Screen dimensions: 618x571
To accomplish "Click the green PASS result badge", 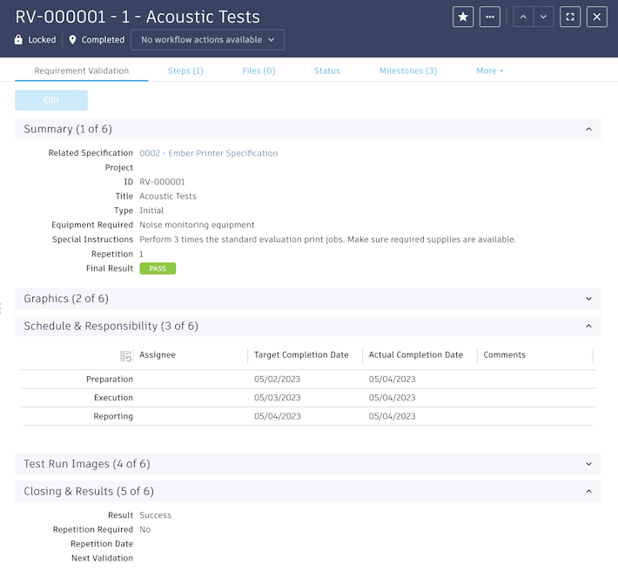I will pos(158,269).
